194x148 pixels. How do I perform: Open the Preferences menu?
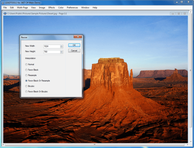[x=72, y=7]
